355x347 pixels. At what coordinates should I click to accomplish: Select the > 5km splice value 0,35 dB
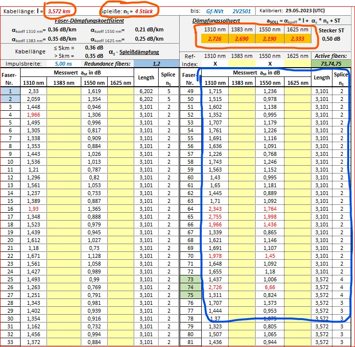coord(94,56)
